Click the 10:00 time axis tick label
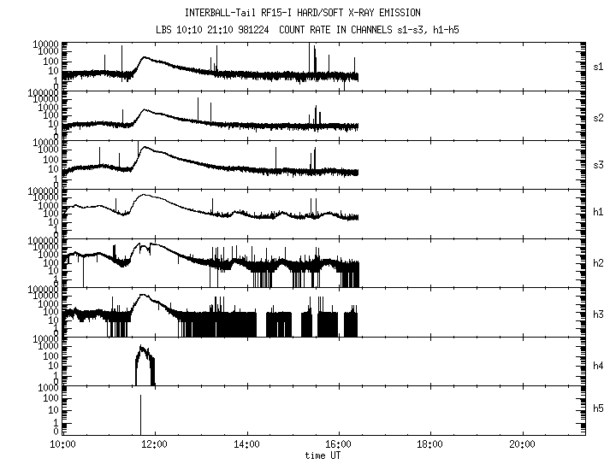616x470 pixels. click(x=62, y=444)
